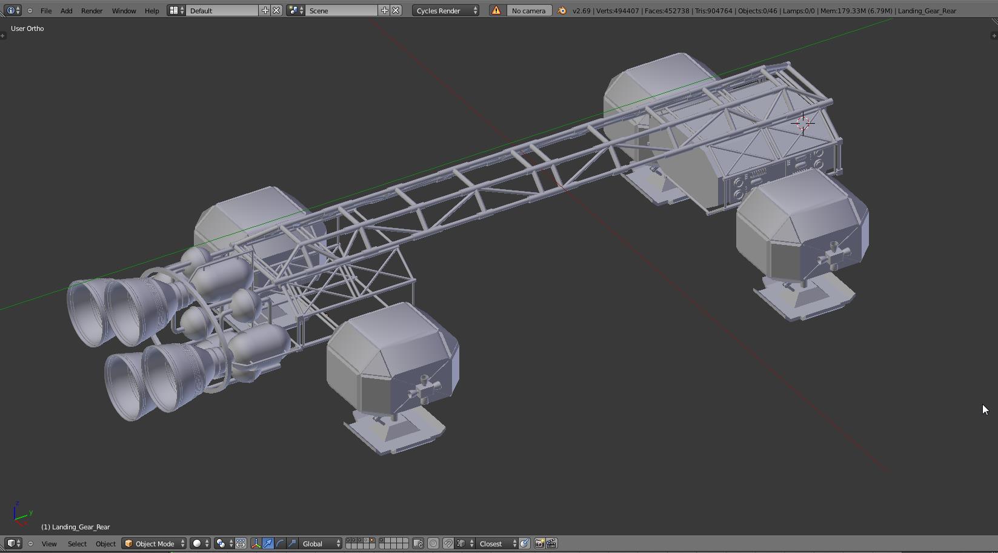Viewport: 998px width, 553px height.
Task: Select the translate manipulator arrow icon
Action: click(x=268, y=544)
